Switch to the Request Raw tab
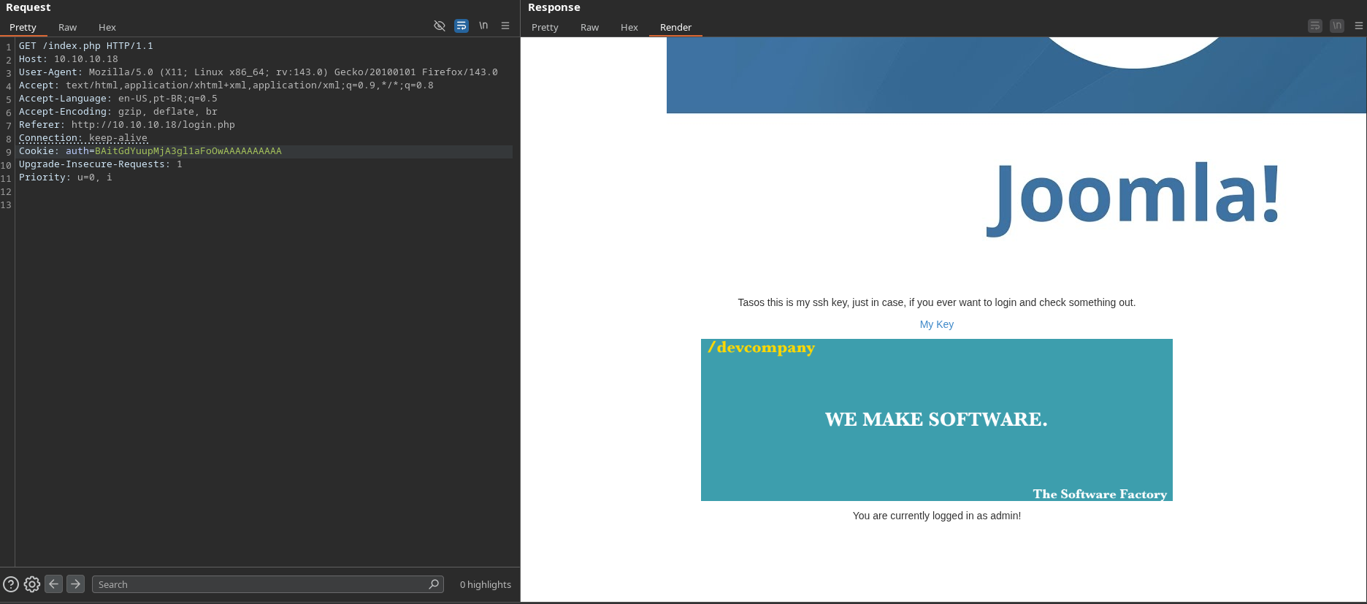The width and height of the screenshot is (1367, 604). pos(67,27)
